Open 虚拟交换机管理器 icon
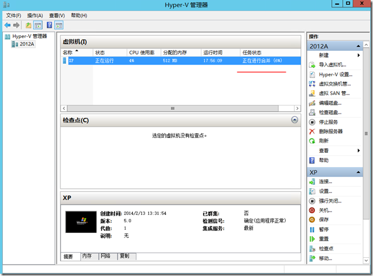The width and height of the screenshot is (373, 276). click(x=312, y=84)
